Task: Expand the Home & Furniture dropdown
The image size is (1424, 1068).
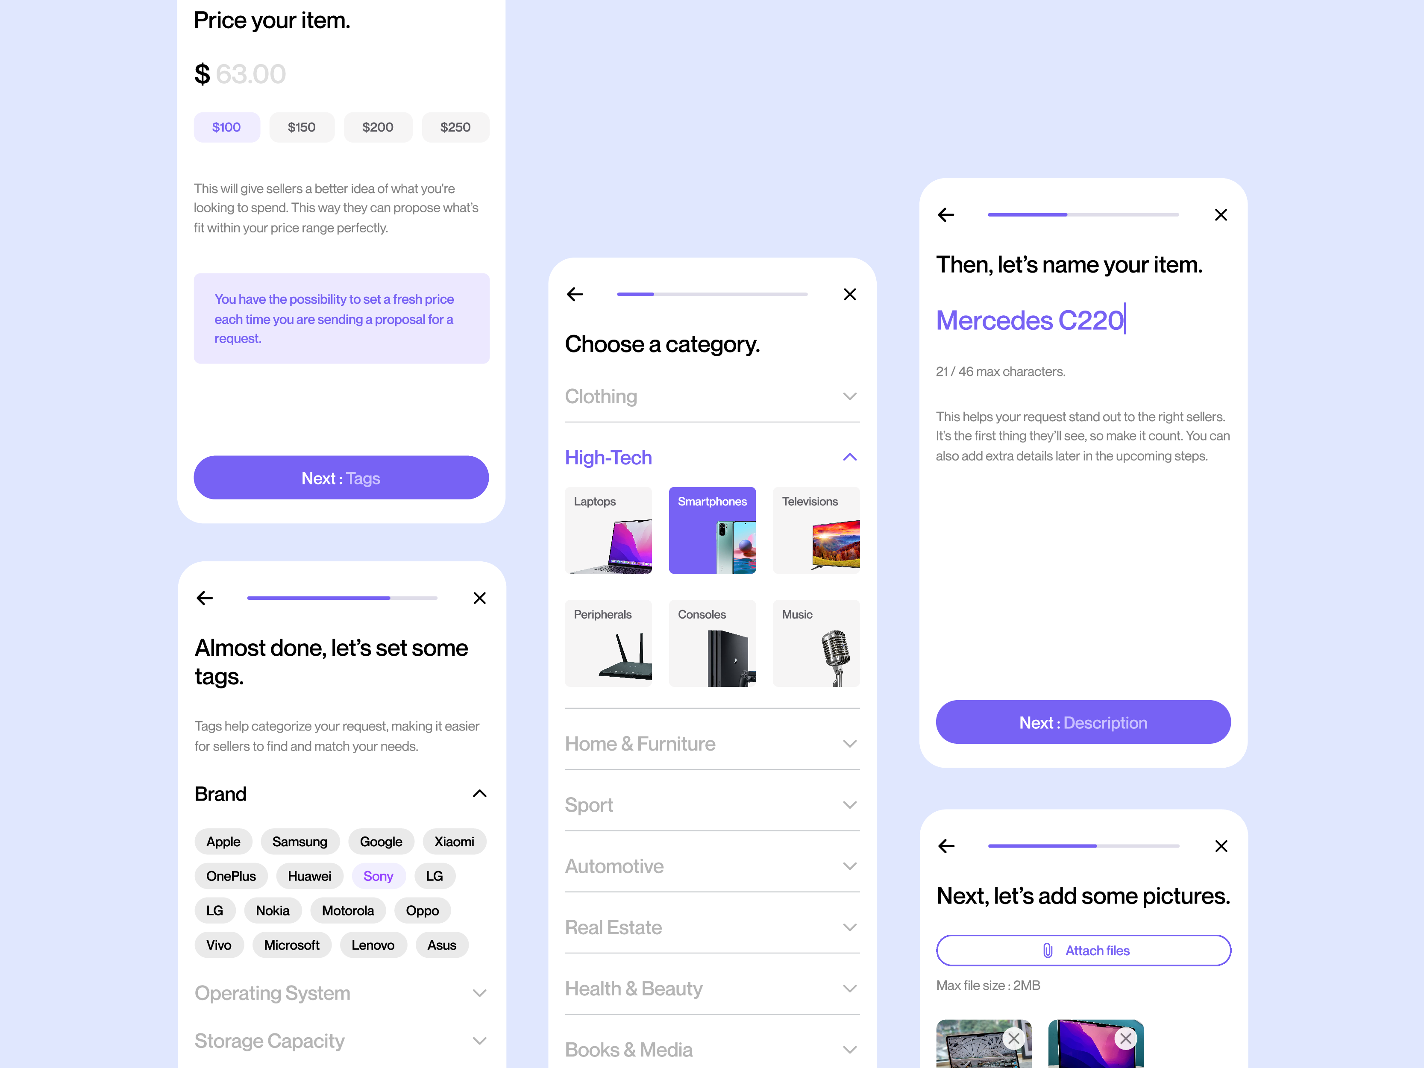Action: click(849, 742)
